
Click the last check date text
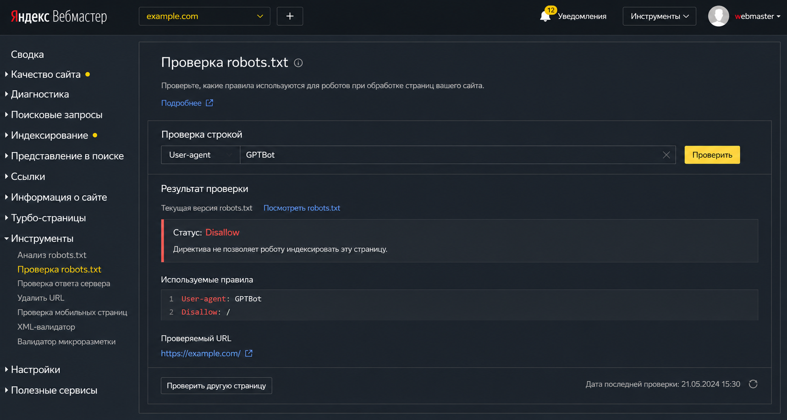tap(663, 384)
